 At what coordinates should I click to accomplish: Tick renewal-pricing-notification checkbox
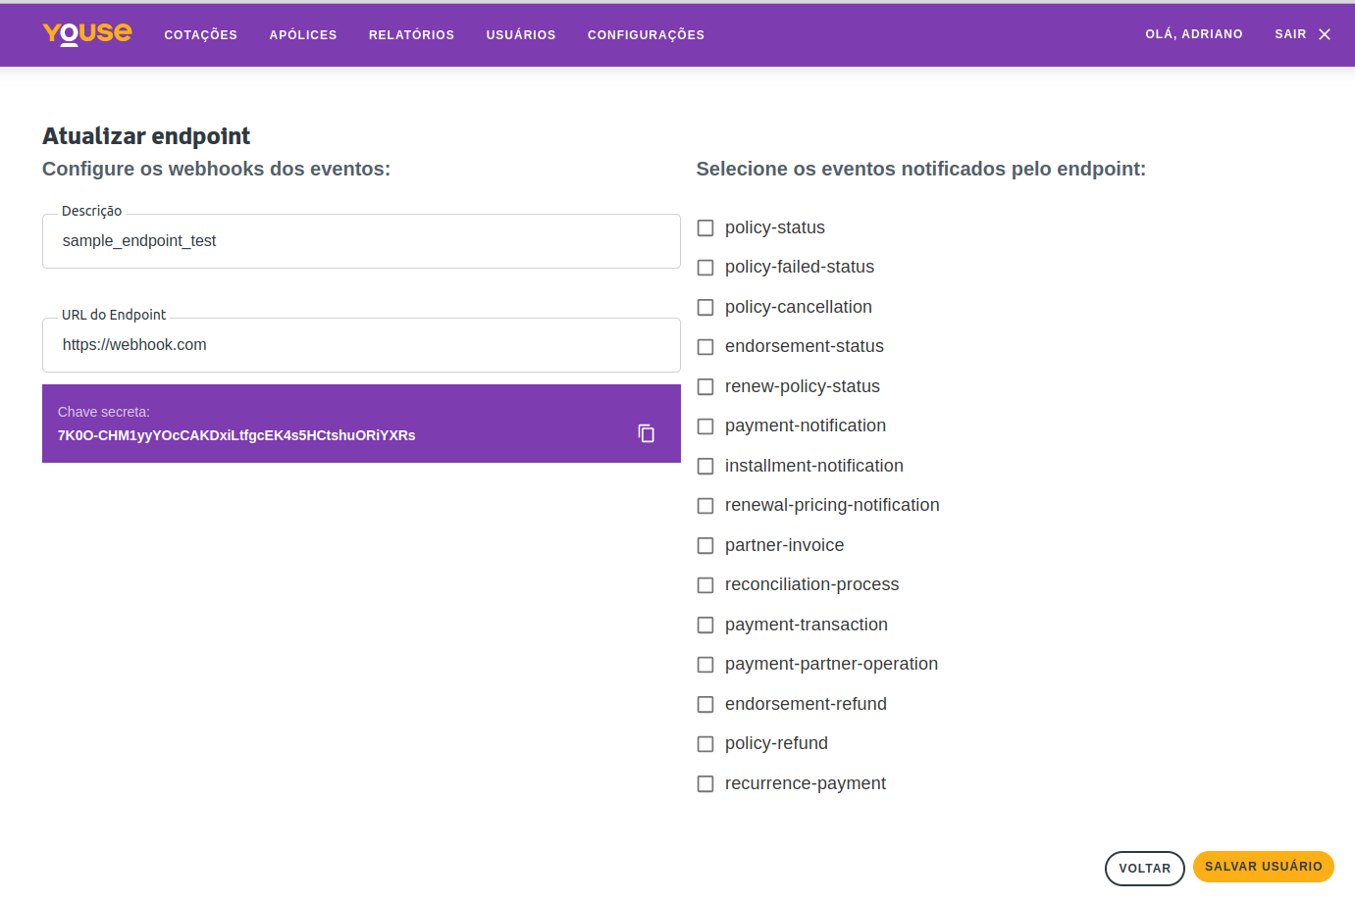pos(705,506)
